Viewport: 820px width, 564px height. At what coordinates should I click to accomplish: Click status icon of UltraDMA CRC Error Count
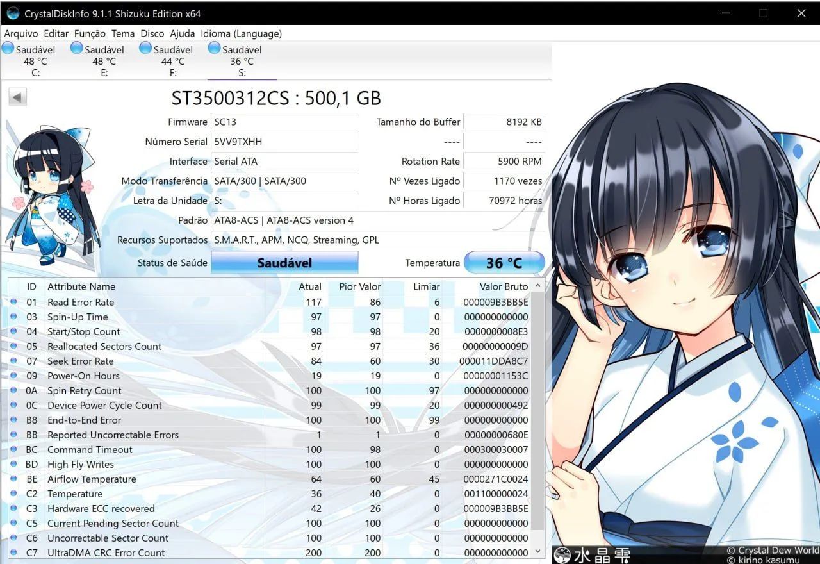tap(14, 552)
